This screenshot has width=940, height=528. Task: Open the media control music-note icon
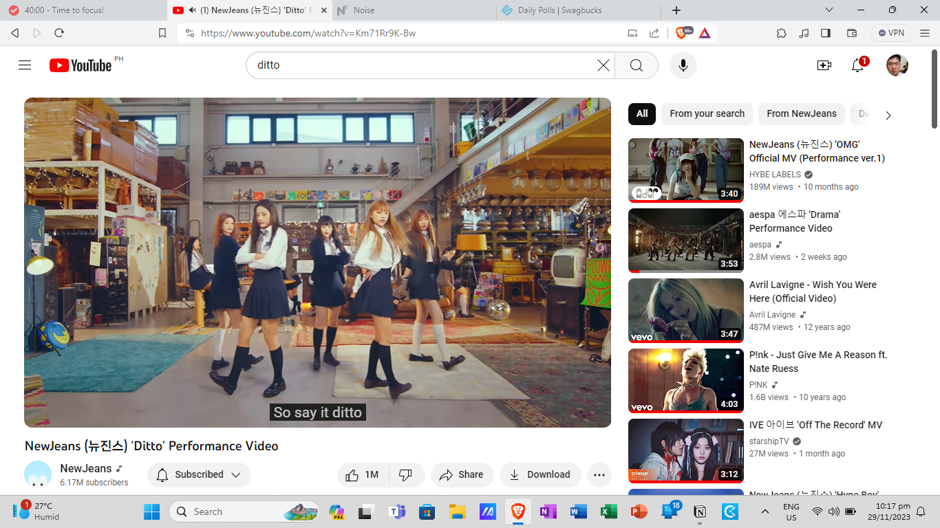(804, 33)
